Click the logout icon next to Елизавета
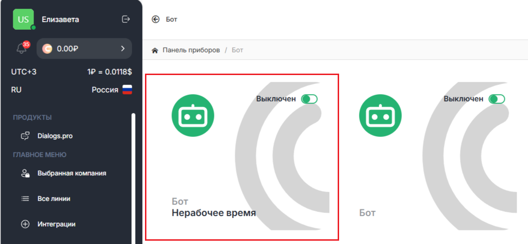Viewport: 528px width, 244px height. point(126,19)
